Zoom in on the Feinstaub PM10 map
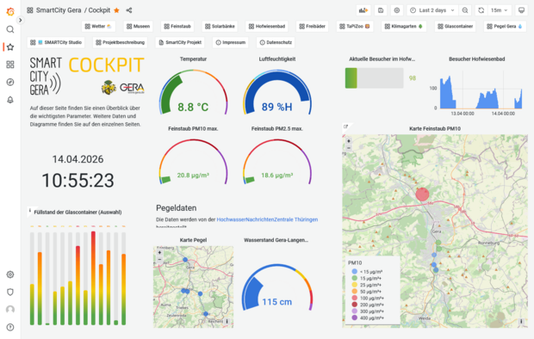Viewport: 534px width, 339px height. (x=349, y=140)
